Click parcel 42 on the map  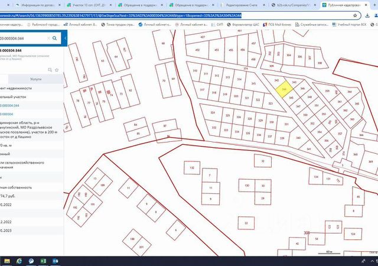[297, 244]
